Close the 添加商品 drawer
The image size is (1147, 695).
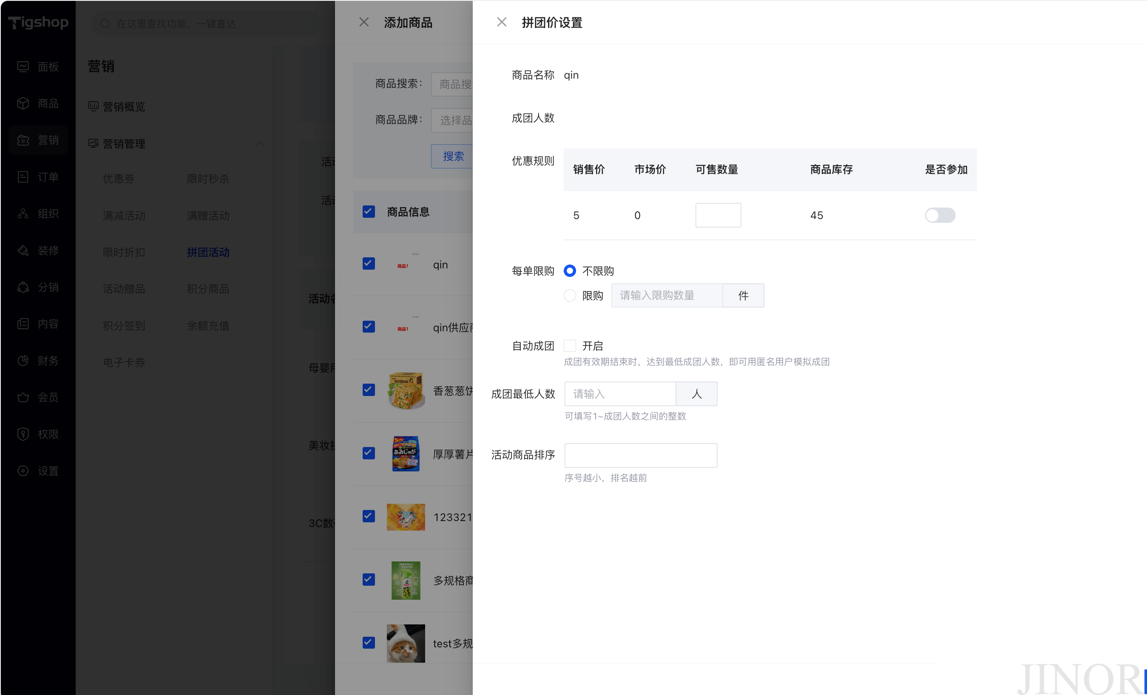click(364, 22)
